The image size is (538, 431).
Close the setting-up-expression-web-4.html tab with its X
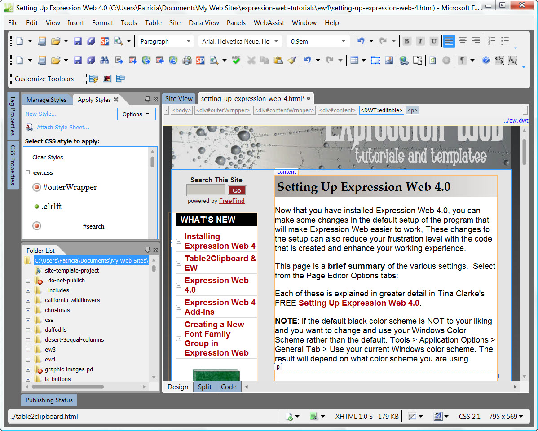point(309,98)
